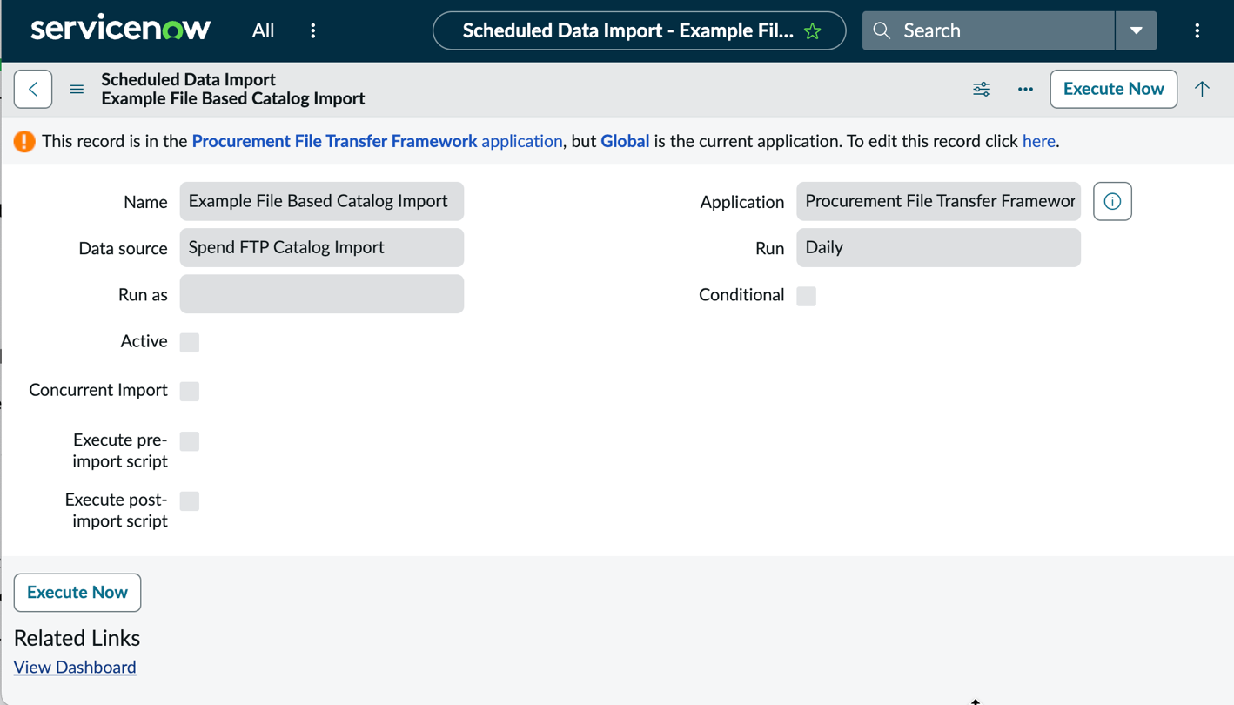The image size is (1234, 705).
Task: Toggle the favorite star in title pill
Action: tap(813, 31)
